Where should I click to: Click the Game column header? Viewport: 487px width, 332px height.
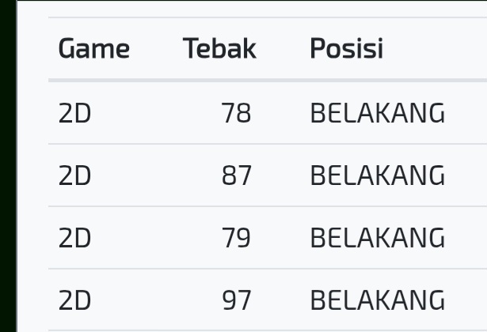coord(93,49)
